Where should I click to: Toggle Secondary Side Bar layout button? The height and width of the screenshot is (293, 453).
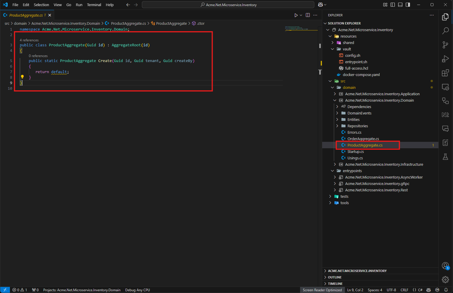(x=408, y=5)
